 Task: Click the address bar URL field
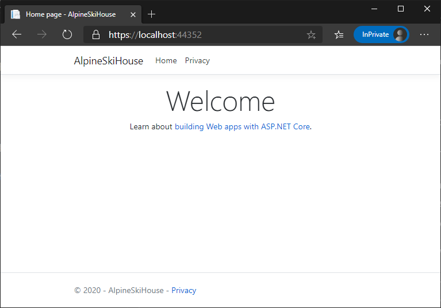pos(202,35)
